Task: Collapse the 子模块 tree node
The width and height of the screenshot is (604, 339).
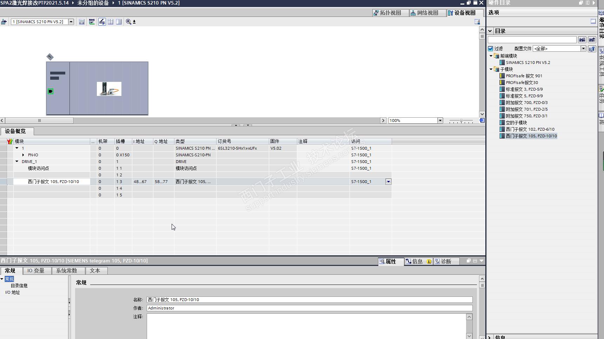Action: click(x=491, y=69)
